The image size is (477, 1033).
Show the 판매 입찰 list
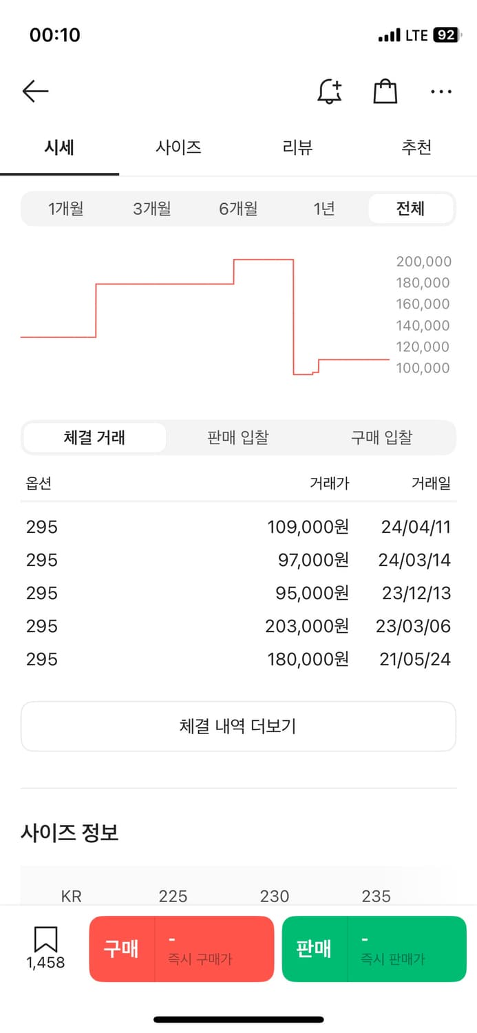tap(238, 437)
